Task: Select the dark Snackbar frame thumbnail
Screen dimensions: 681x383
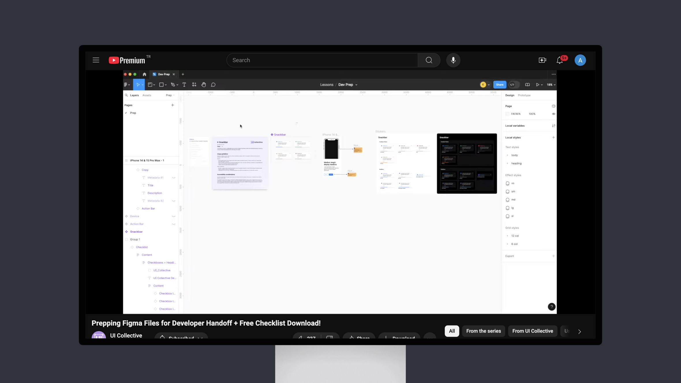Action: (x=467, y=163)
